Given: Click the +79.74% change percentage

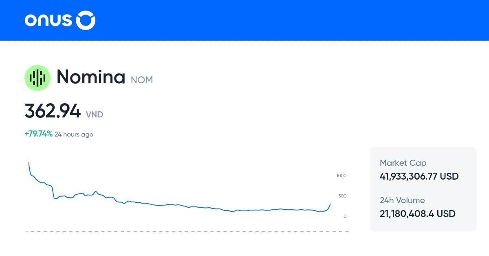Looking at the screenshot, I should [38, 134].
